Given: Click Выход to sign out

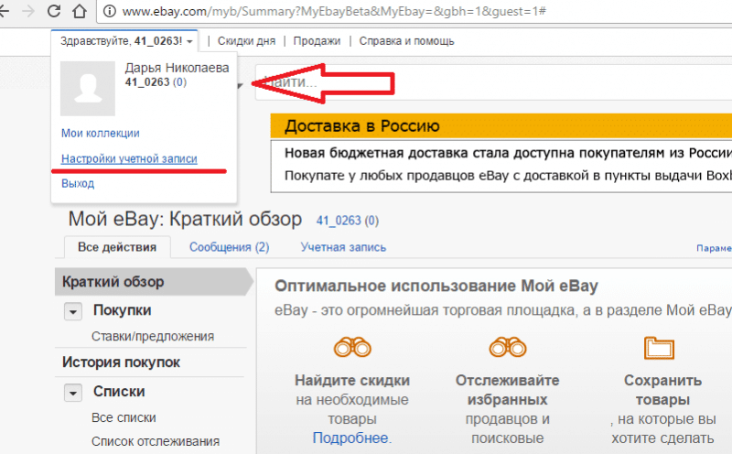Looking at the screenshot, I should (78, 184).
